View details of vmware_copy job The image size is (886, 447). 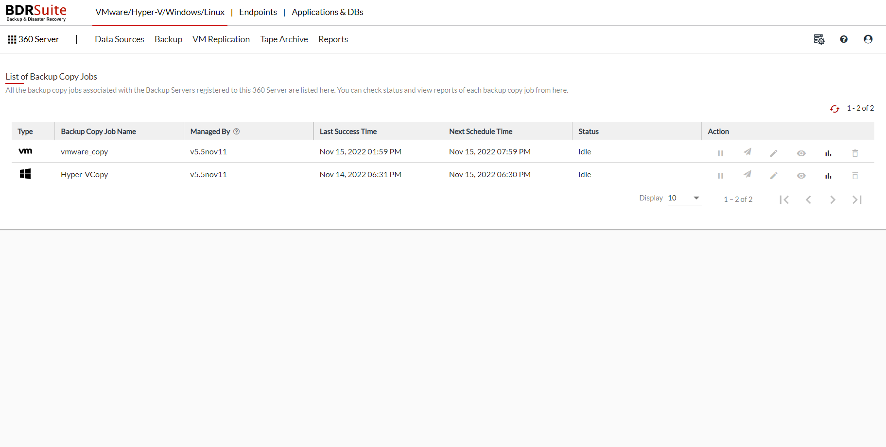click(801, 153)
